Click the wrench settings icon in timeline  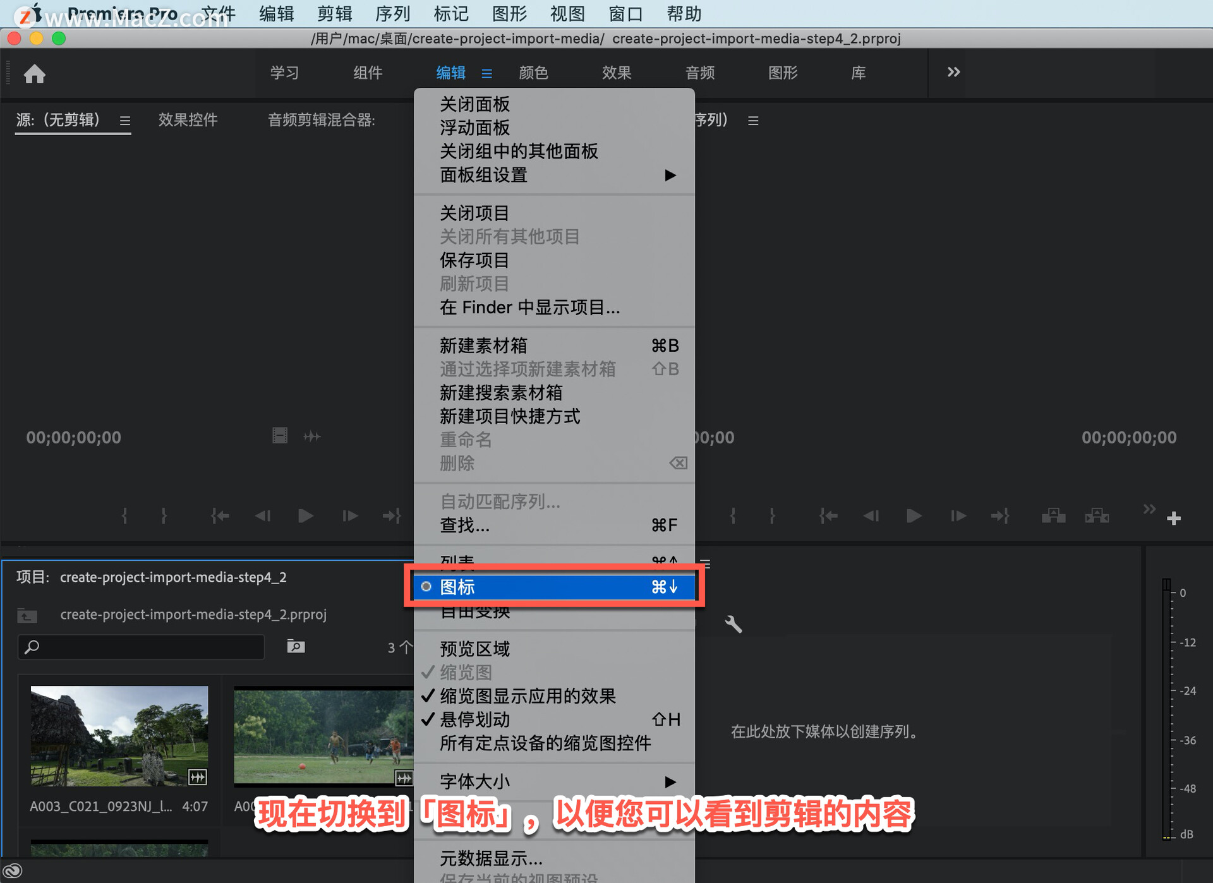tap(733, 624)
